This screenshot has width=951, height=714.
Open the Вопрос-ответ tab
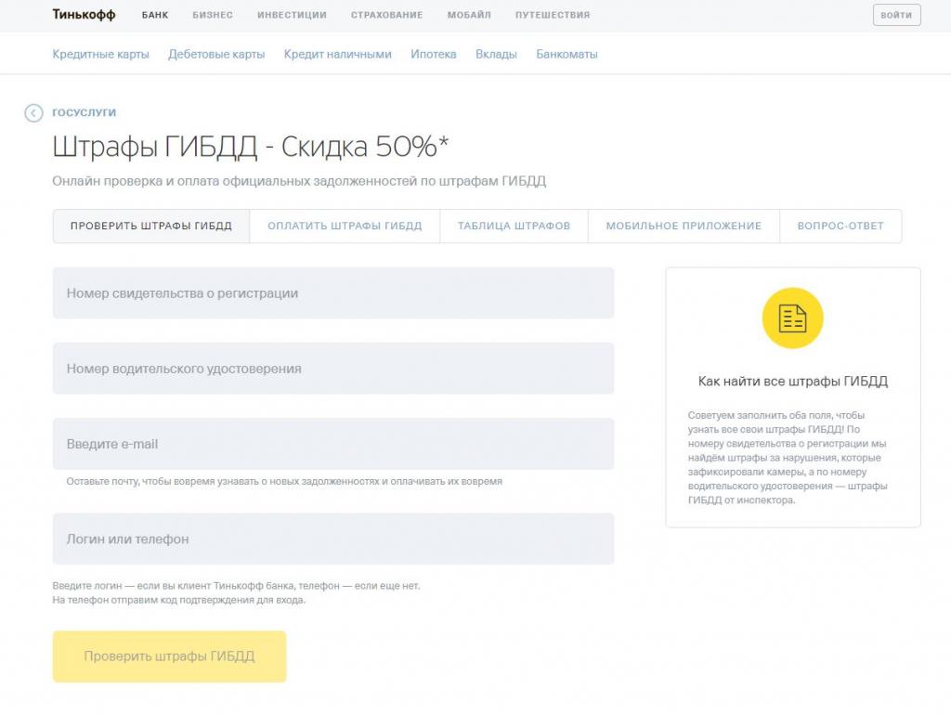(x=840, y=226)
